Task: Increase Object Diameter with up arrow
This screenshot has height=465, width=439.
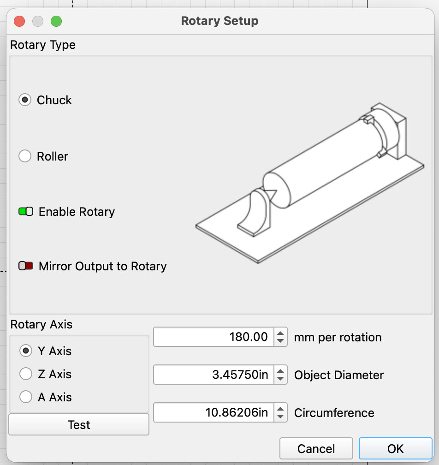Action: [280, 371]
